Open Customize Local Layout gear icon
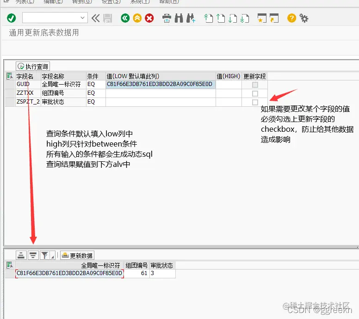 pyautogui.click(x=304, y=18)
